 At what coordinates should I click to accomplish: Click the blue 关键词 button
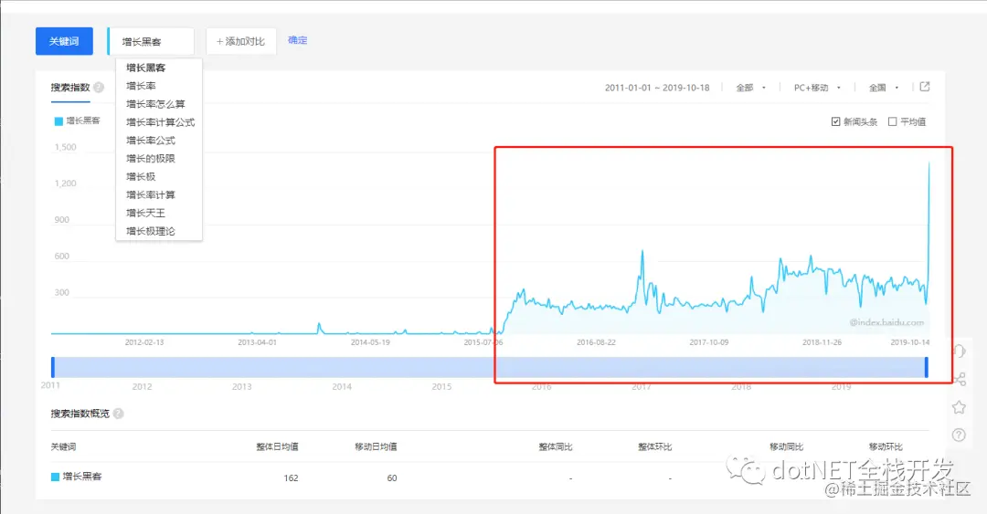(64, 41)
